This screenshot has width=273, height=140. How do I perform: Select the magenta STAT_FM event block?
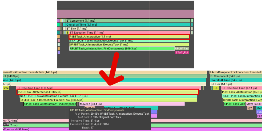[182, 53]
